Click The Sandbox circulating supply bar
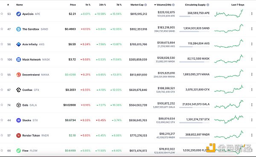The height and width of the screenshot is (157, 256). (x=194, y=31)
